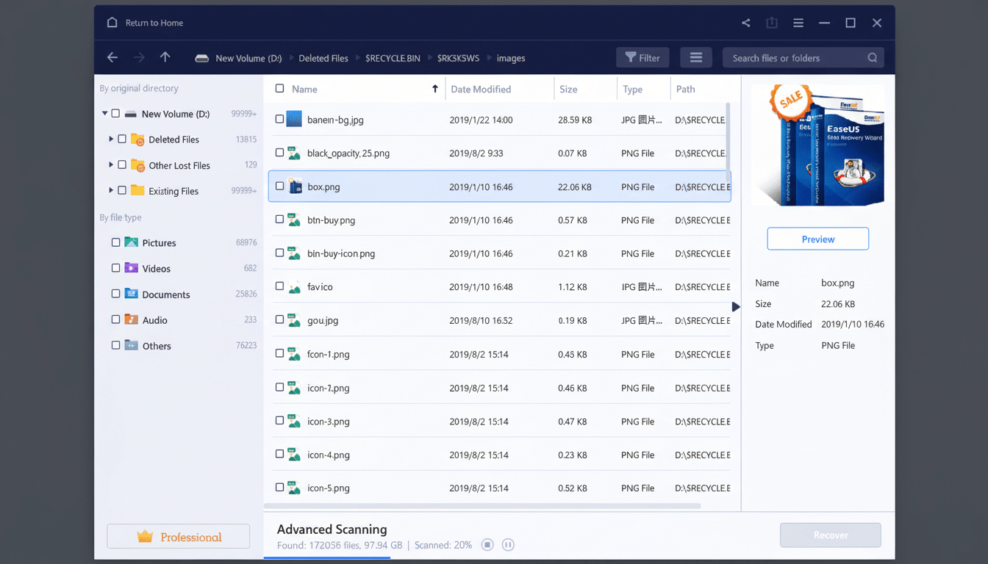Select images in the breadcrumb path
This screenshot has height=564, width=988.
pos(510,58)
